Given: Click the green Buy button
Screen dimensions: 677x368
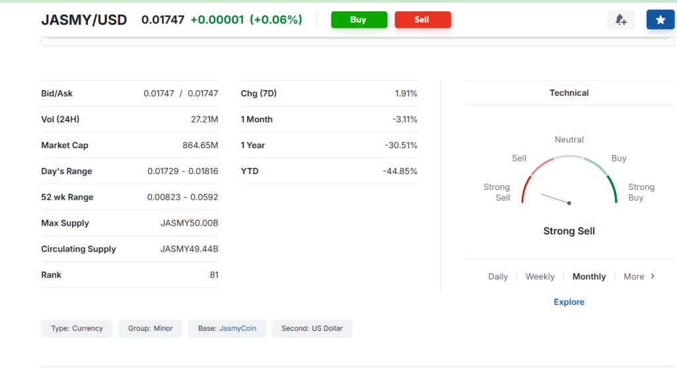Looking at the screenshot, I should (359, 19).
